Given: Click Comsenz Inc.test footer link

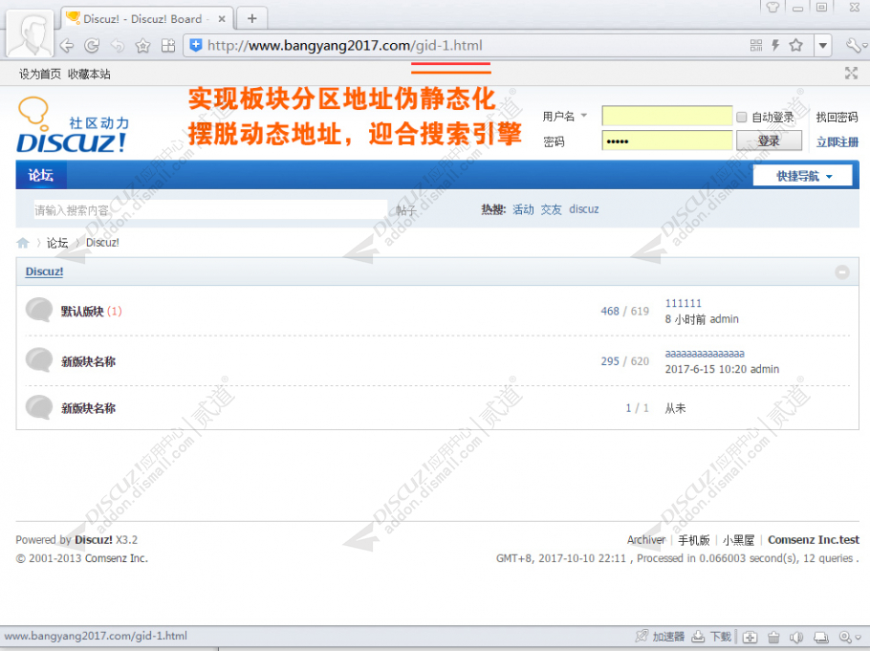Looking at the screenshot, I should [x=814, y=539].
